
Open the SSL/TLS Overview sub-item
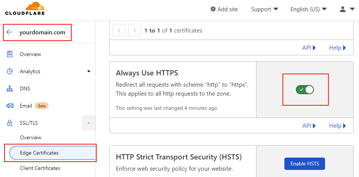click(31, 137)
